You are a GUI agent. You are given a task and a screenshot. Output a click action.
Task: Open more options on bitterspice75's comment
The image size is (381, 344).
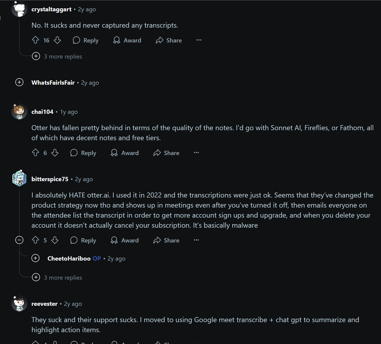[196, 240]
